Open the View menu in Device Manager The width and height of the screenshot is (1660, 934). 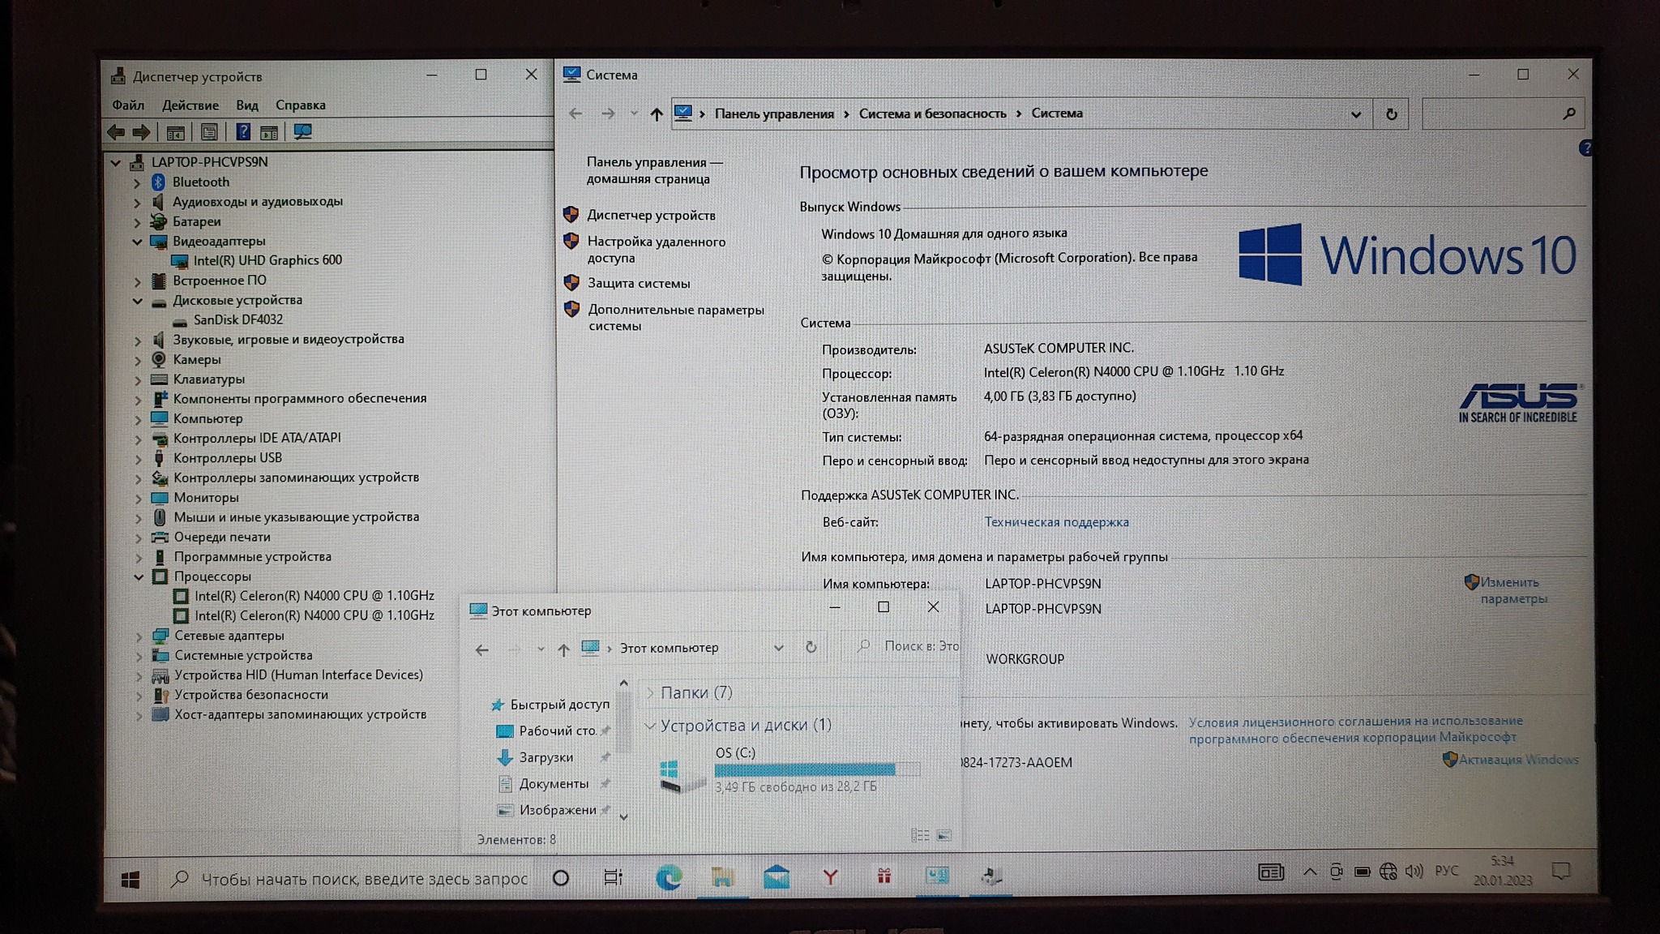tap(246, 105)
